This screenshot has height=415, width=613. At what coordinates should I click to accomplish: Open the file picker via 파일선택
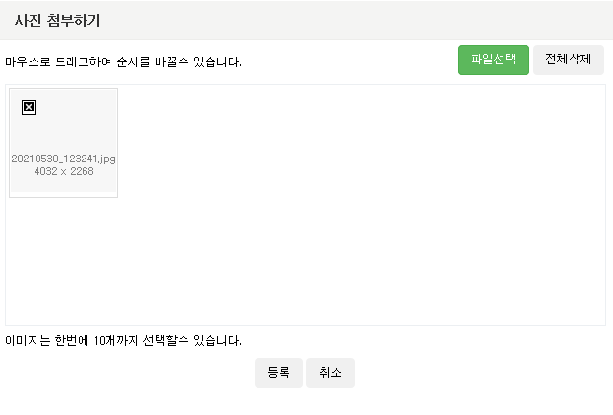click(494, 60)
